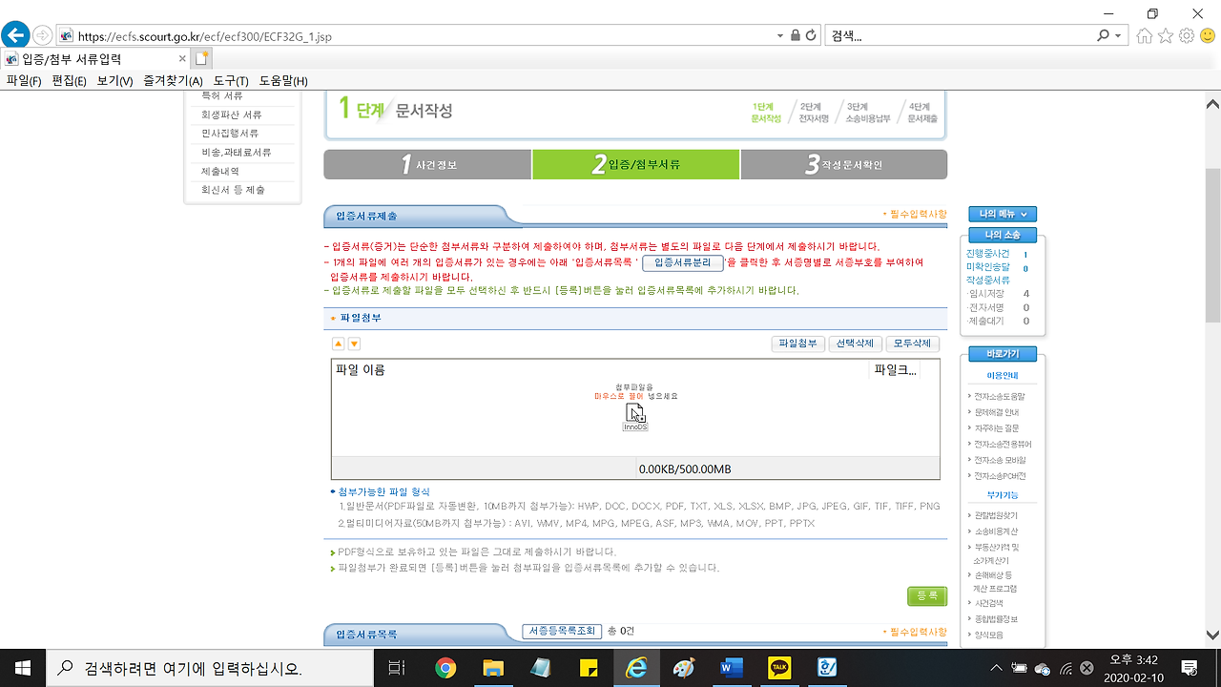Open browser Tools gear icon
1221x687 pixels.
1187,35
